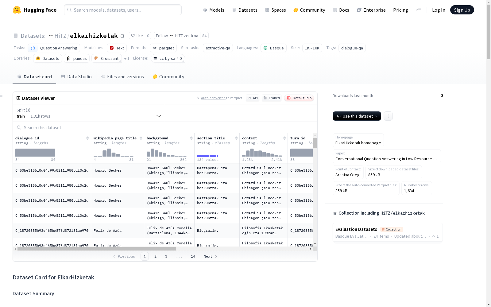The height and width of the screenshot is (307, 491).
Task: Sort by background column
Action: pyautogui.click(x=191, y=138)
